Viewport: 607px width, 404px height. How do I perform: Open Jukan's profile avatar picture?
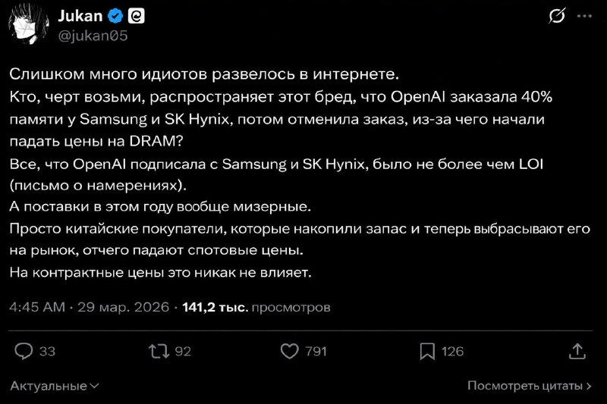click(x=27, y=23)
